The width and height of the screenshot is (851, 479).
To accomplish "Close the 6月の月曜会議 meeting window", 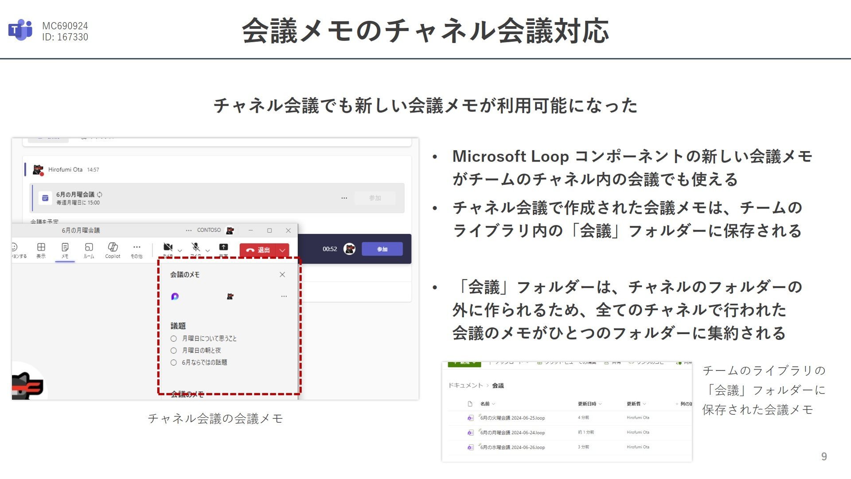I will click(x=288, y=230).
